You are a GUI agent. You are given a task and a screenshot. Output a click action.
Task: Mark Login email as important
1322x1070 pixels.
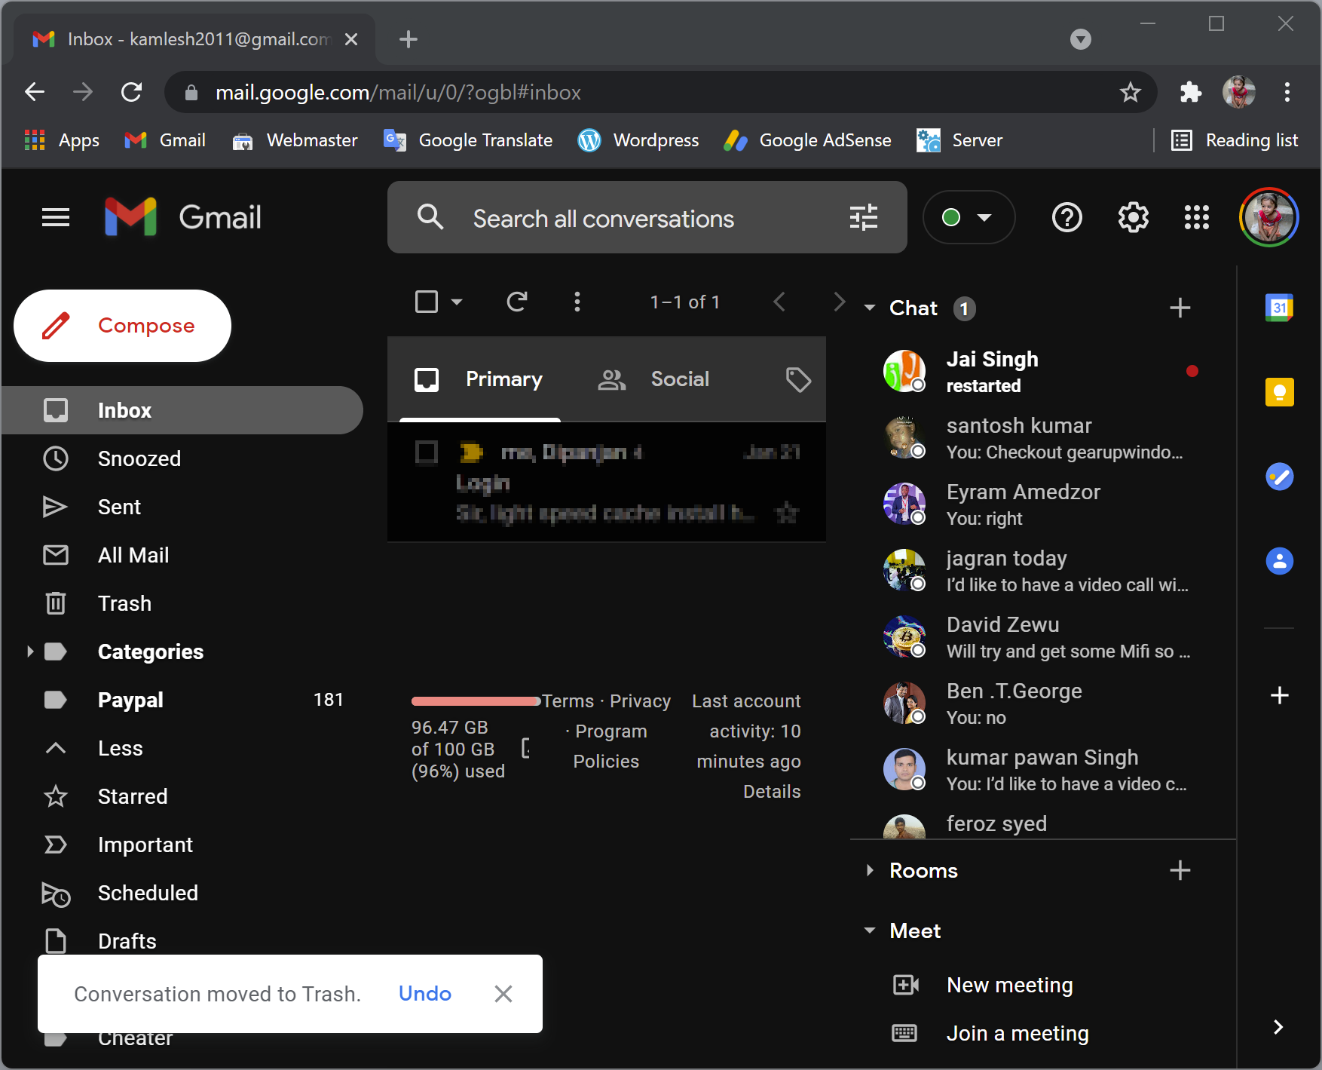click(x=472, y=452)
